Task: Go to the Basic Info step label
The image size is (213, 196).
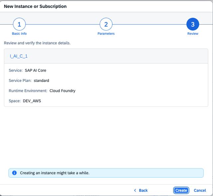Action: click(x=19, y=33)
